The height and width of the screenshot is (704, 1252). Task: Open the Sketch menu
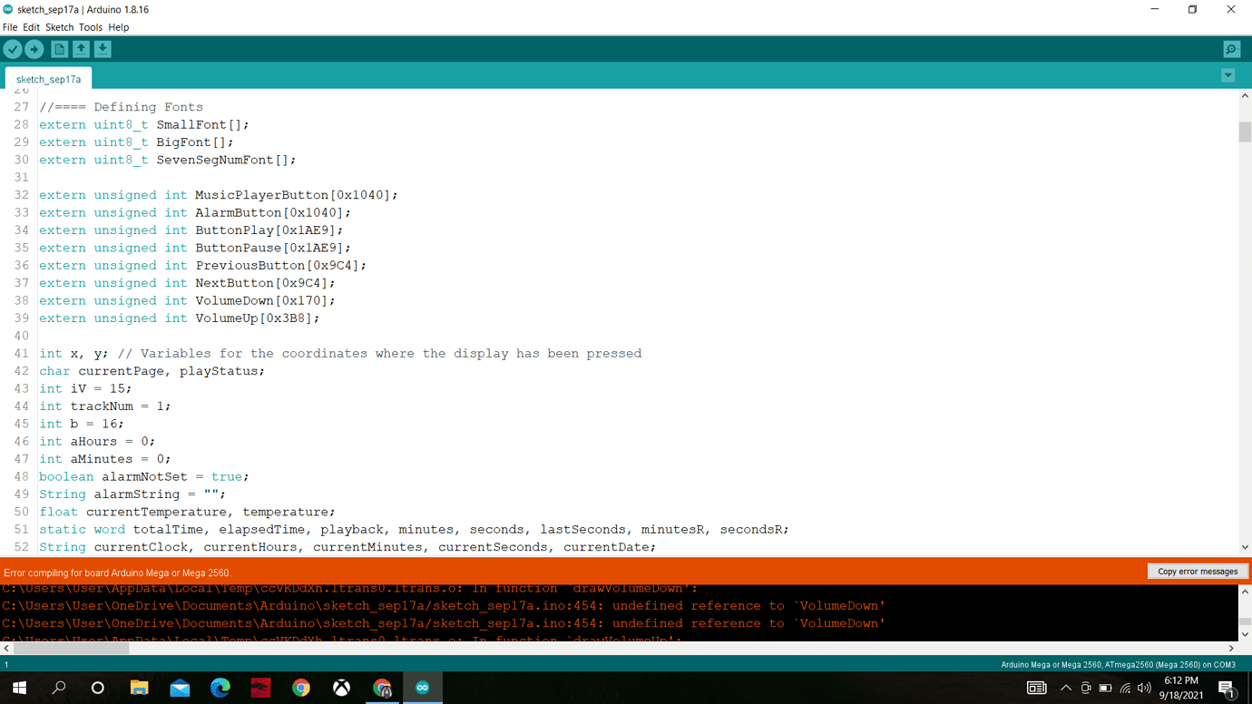coord(59,27)
